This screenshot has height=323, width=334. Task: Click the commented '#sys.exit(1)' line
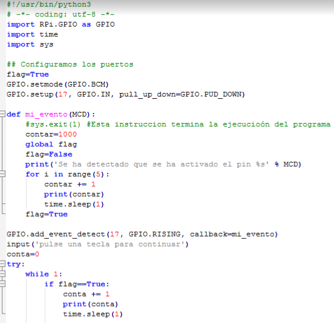[x=178, y=124]
